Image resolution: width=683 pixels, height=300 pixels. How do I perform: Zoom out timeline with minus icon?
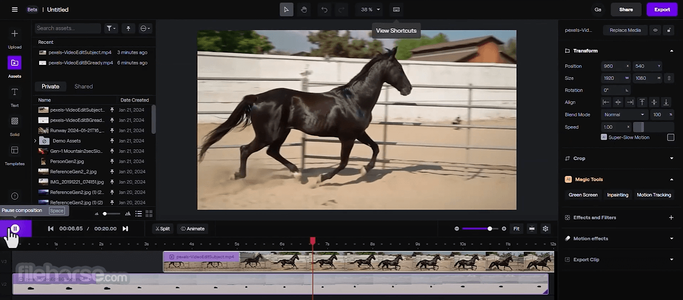457,228
